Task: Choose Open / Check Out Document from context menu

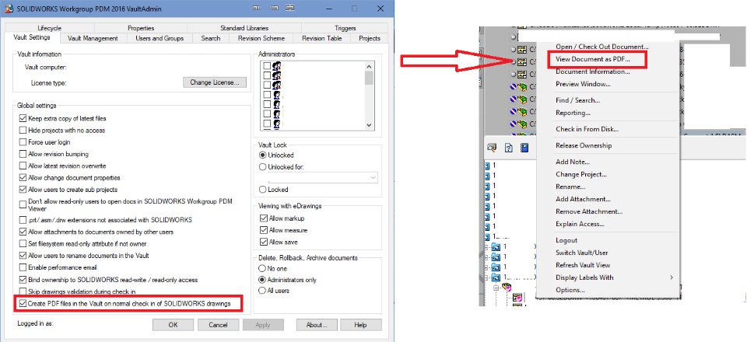Action: click(602, 47)
